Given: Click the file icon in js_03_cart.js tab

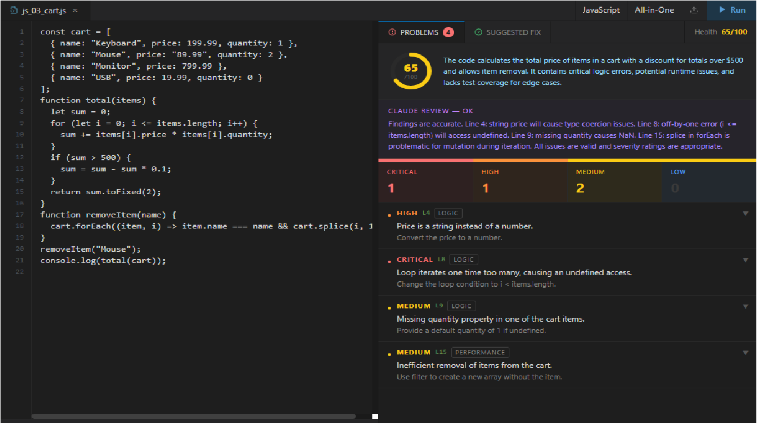Looking at the screenshot, I should (x=14, y=11).
